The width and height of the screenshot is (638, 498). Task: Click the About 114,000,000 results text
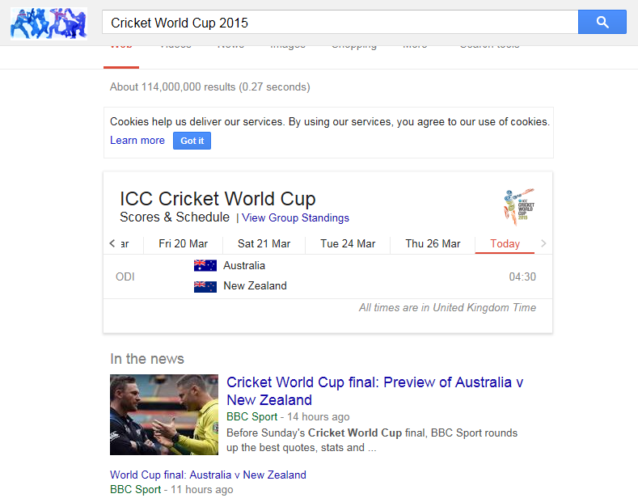(x=210, y=87)
